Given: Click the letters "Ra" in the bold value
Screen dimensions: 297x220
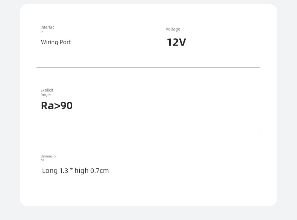Looking at the screenshot, I should [47, 105].
